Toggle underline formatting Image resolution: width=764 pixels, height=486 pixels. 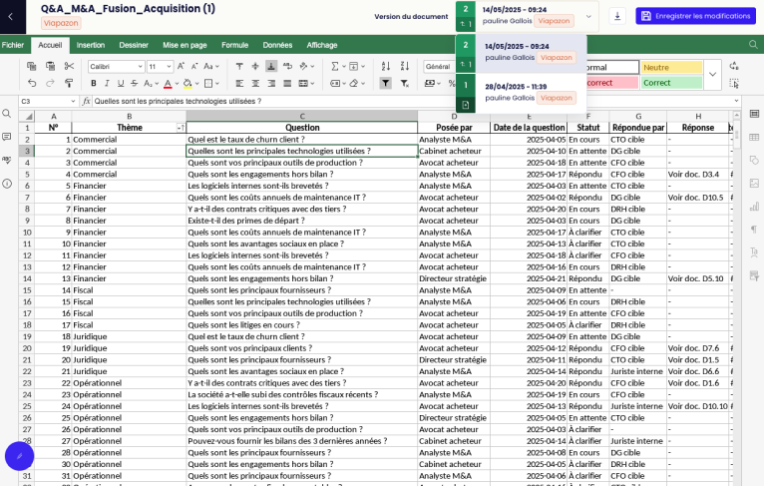tap(121, 84)
